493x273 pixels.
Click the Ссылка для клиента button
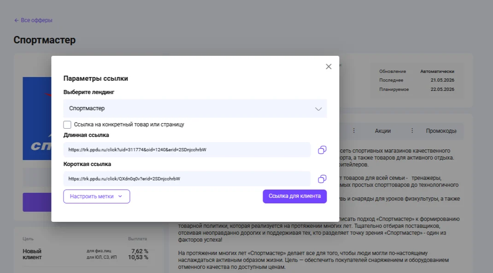[294, 196]
